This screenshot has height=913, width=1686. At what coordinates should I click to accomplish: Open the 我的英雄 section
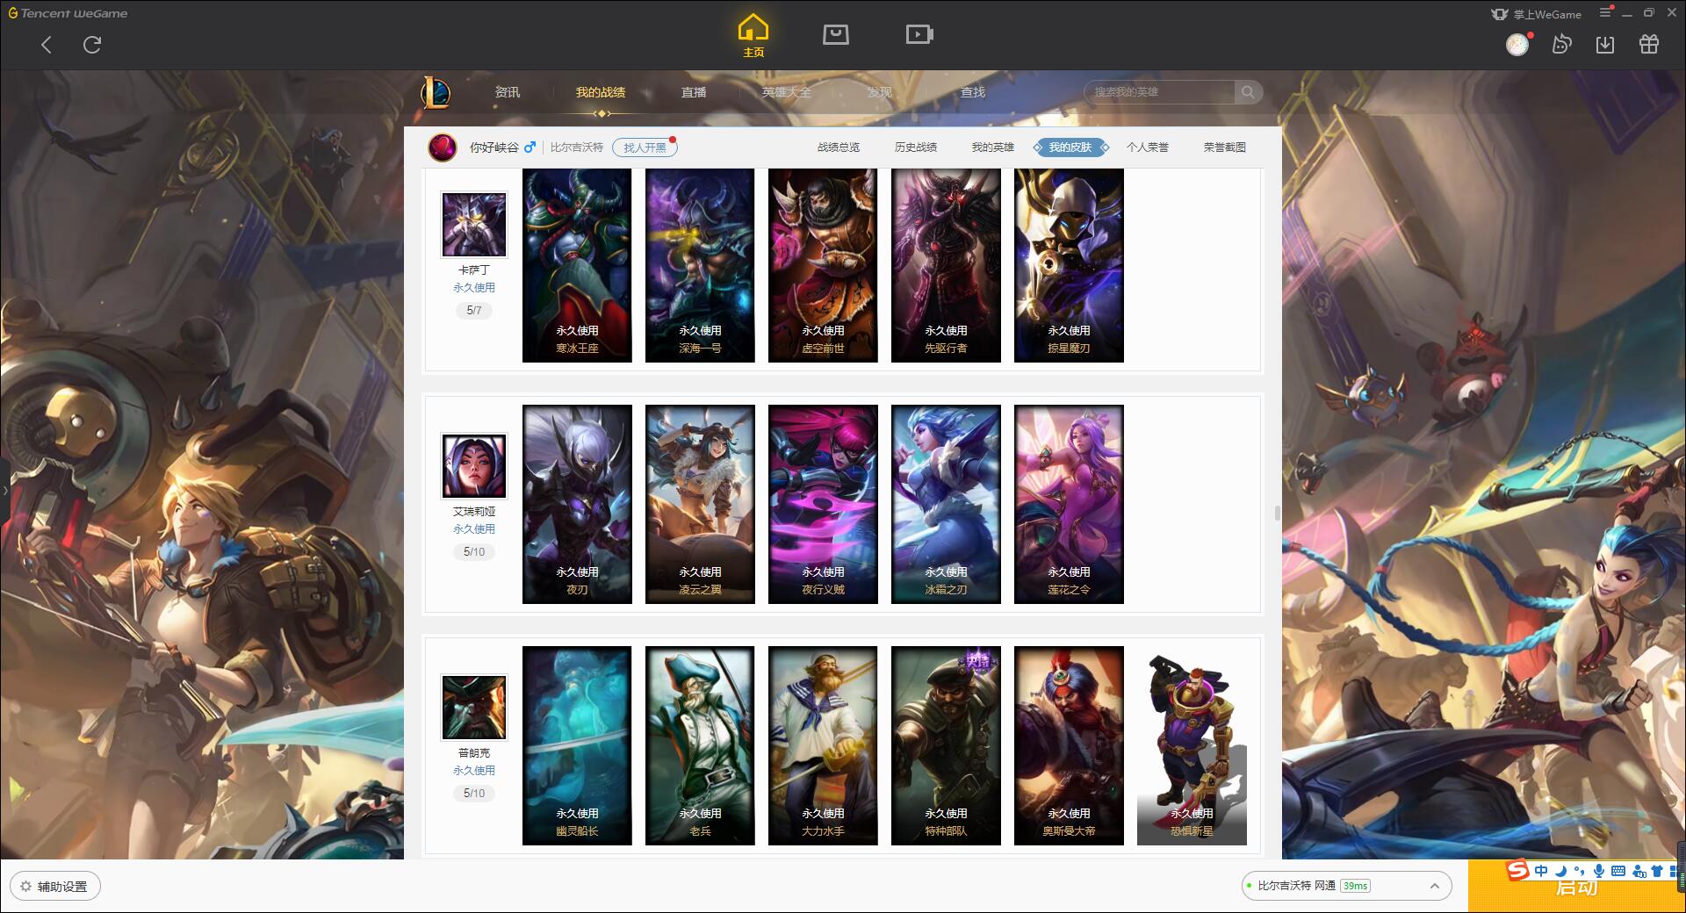point(993,147)
